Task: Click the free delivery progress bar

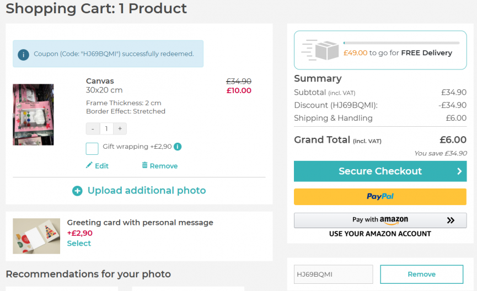Action: (401, 42)
